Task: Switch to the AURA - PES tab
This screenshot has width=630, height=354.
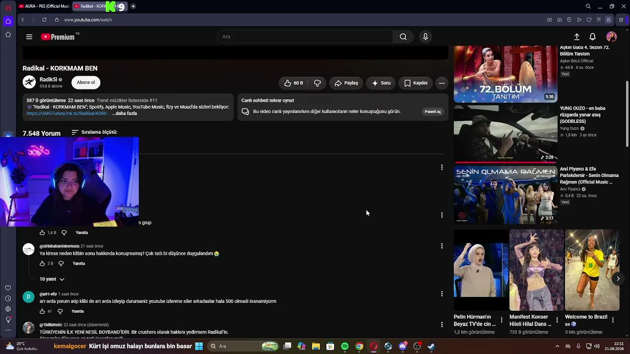Action: click(44, 6)
